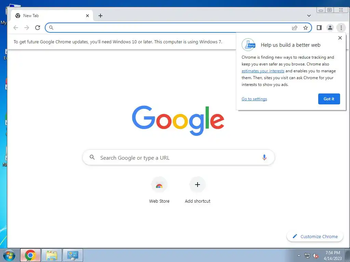
Task: Open the Windows Start orb
Action: (x=9, y=255)
